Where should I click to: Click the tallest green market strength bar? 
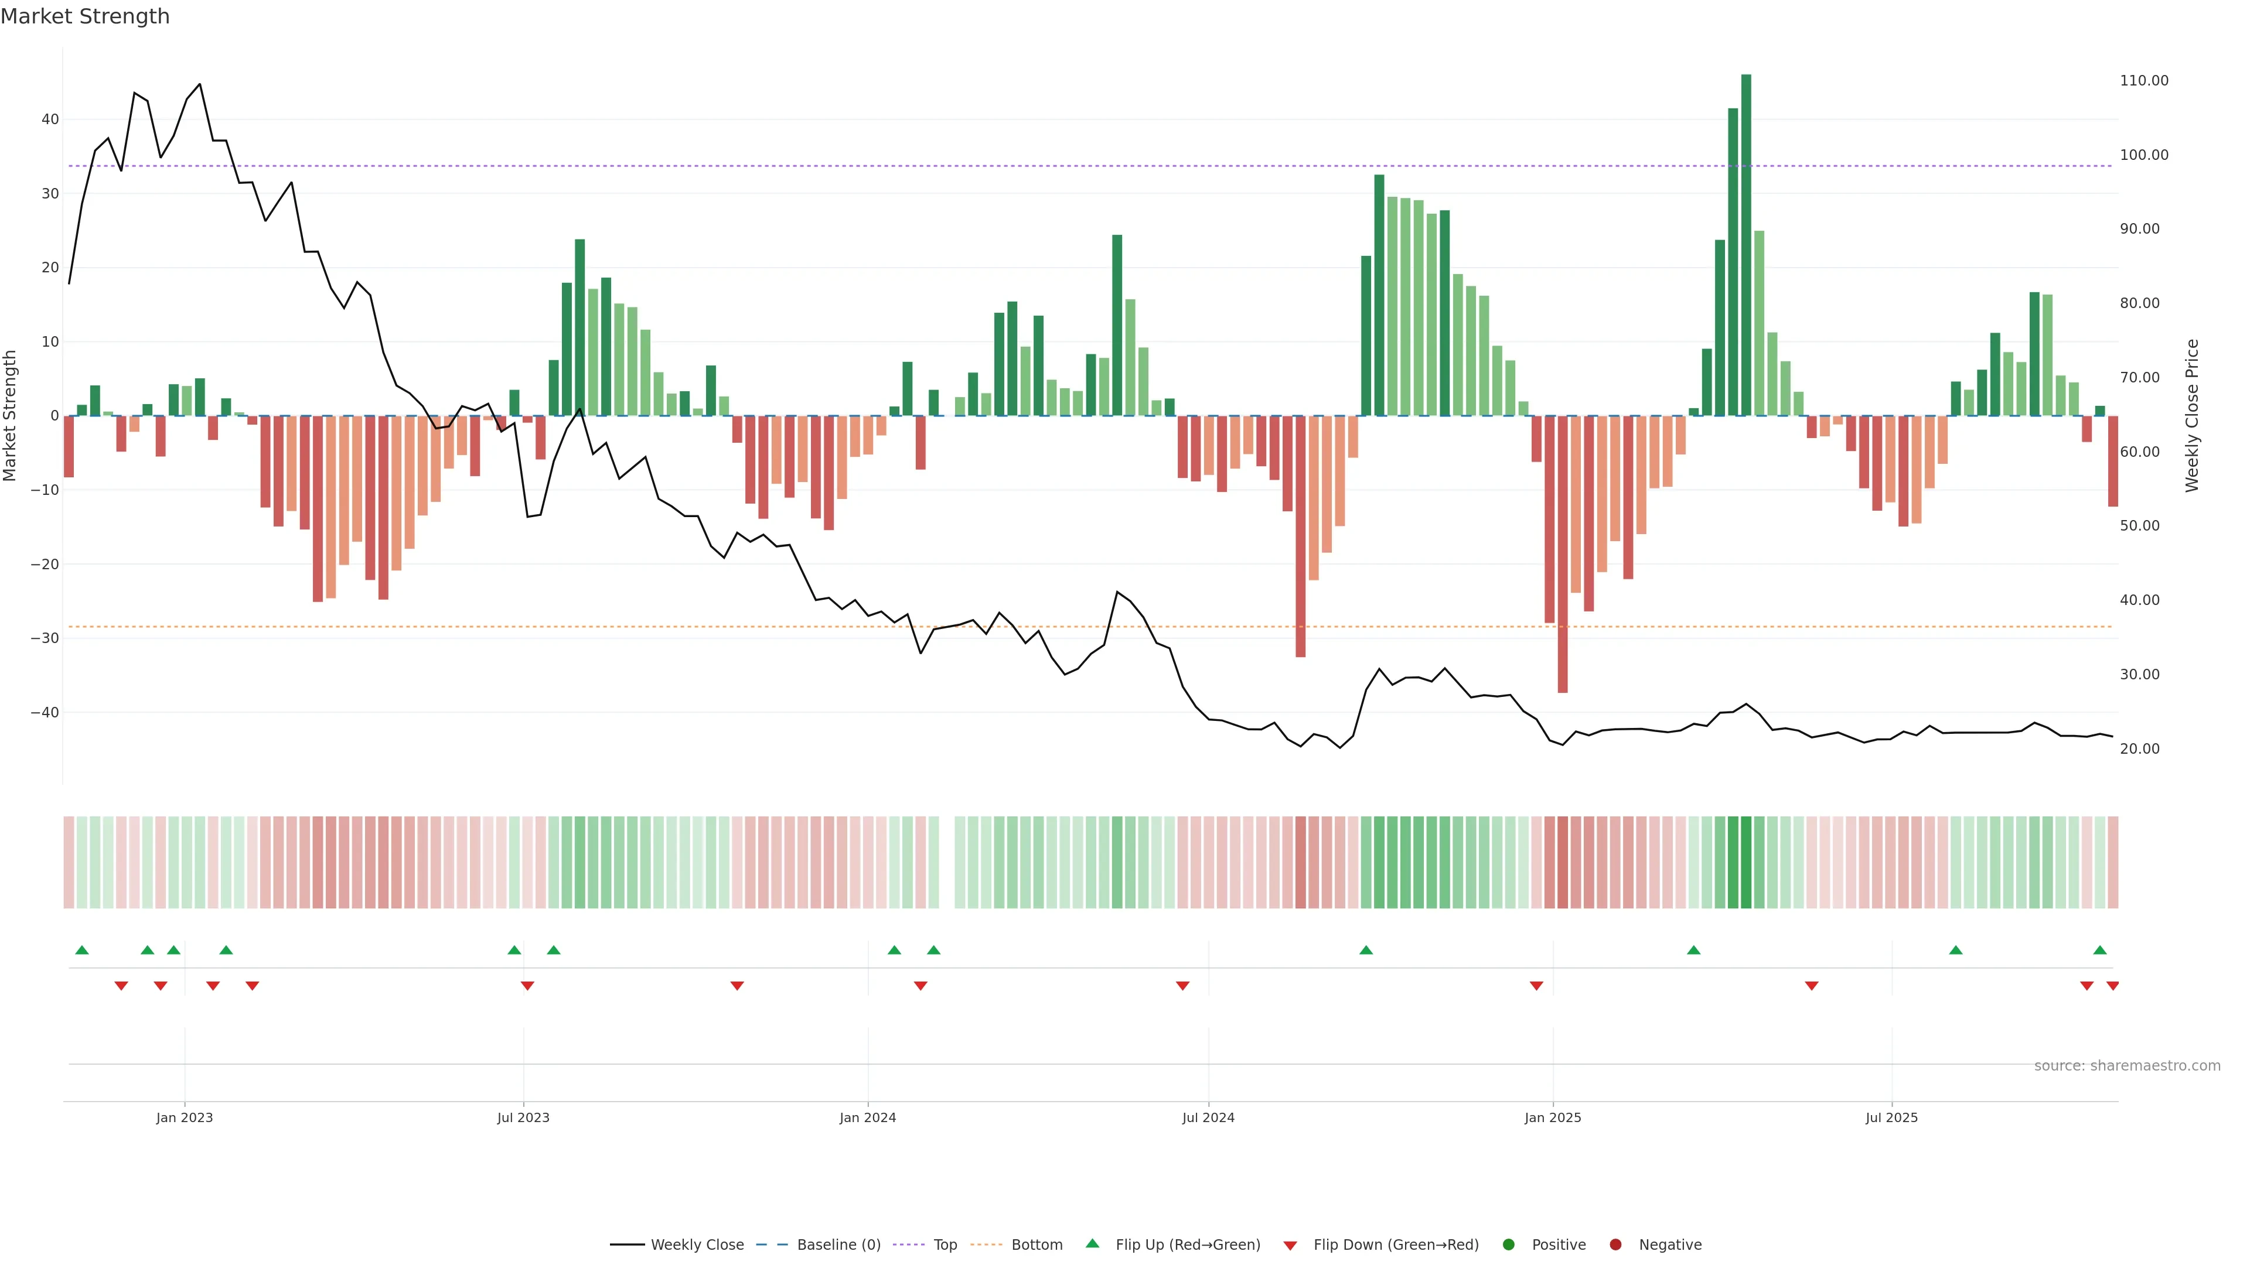pyautogui.click(x=1746, y=244)
